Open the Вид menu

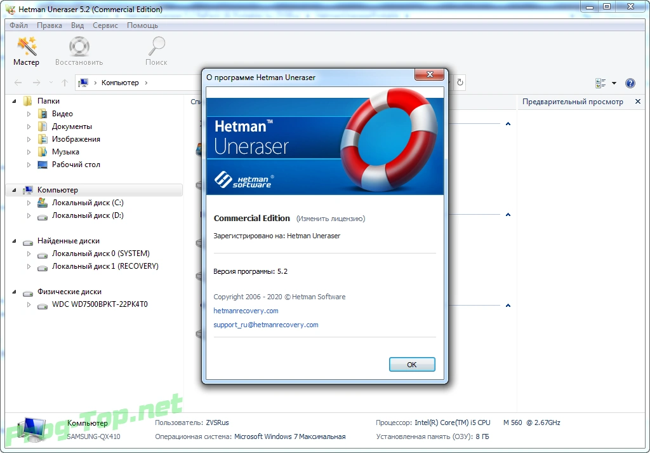[77, 25]
